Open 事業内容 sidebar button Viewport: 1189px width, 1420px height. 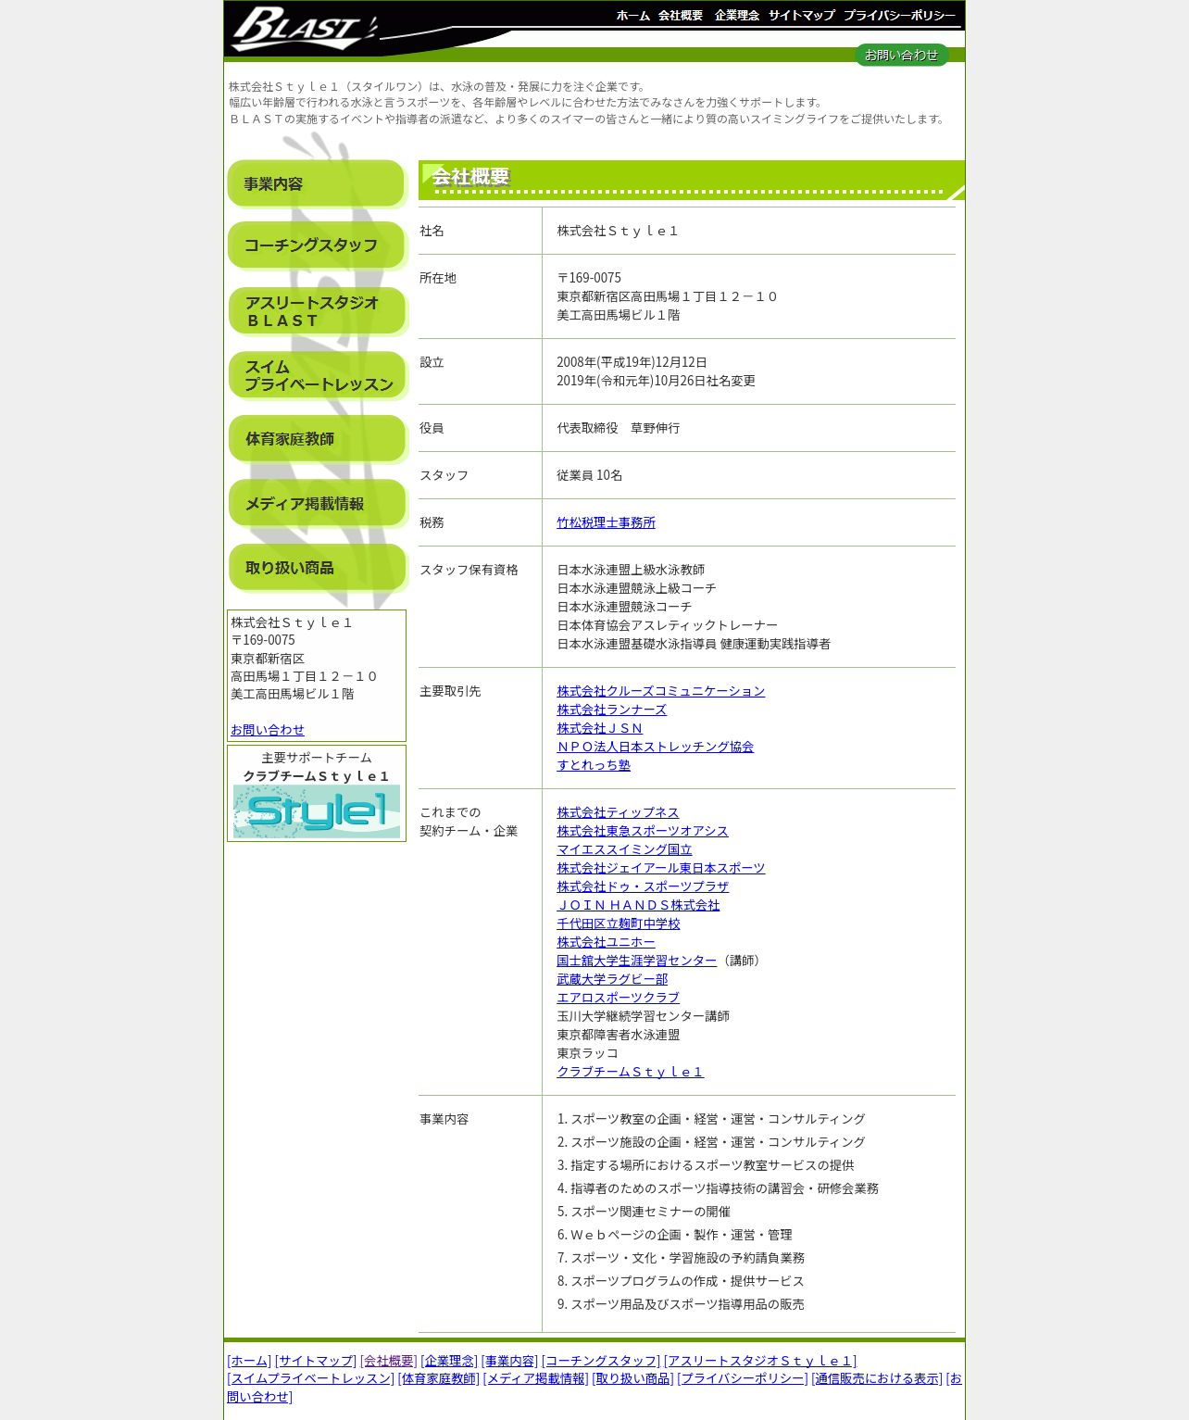pos(316,183)
